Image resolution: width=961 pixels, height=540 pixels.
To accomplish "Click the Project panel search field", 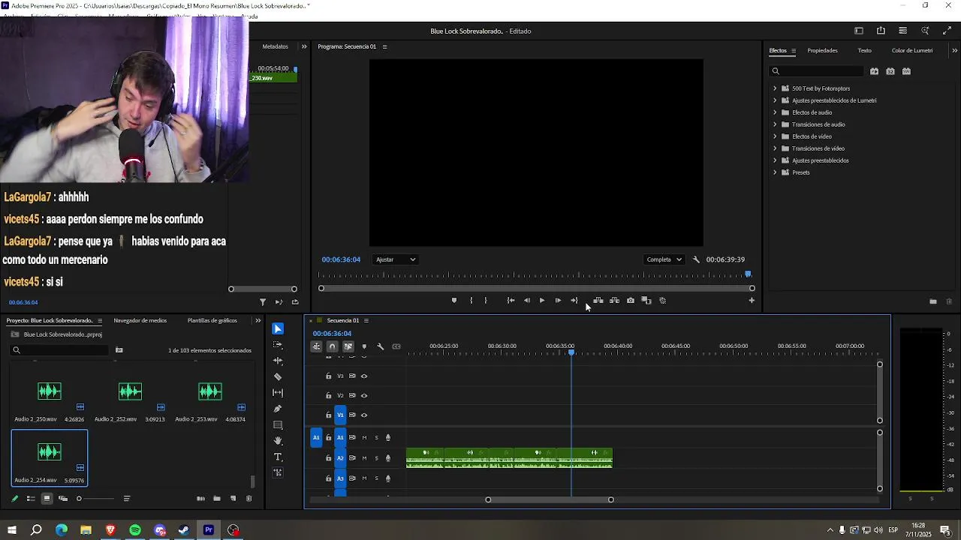I will (x=60, y=350).
